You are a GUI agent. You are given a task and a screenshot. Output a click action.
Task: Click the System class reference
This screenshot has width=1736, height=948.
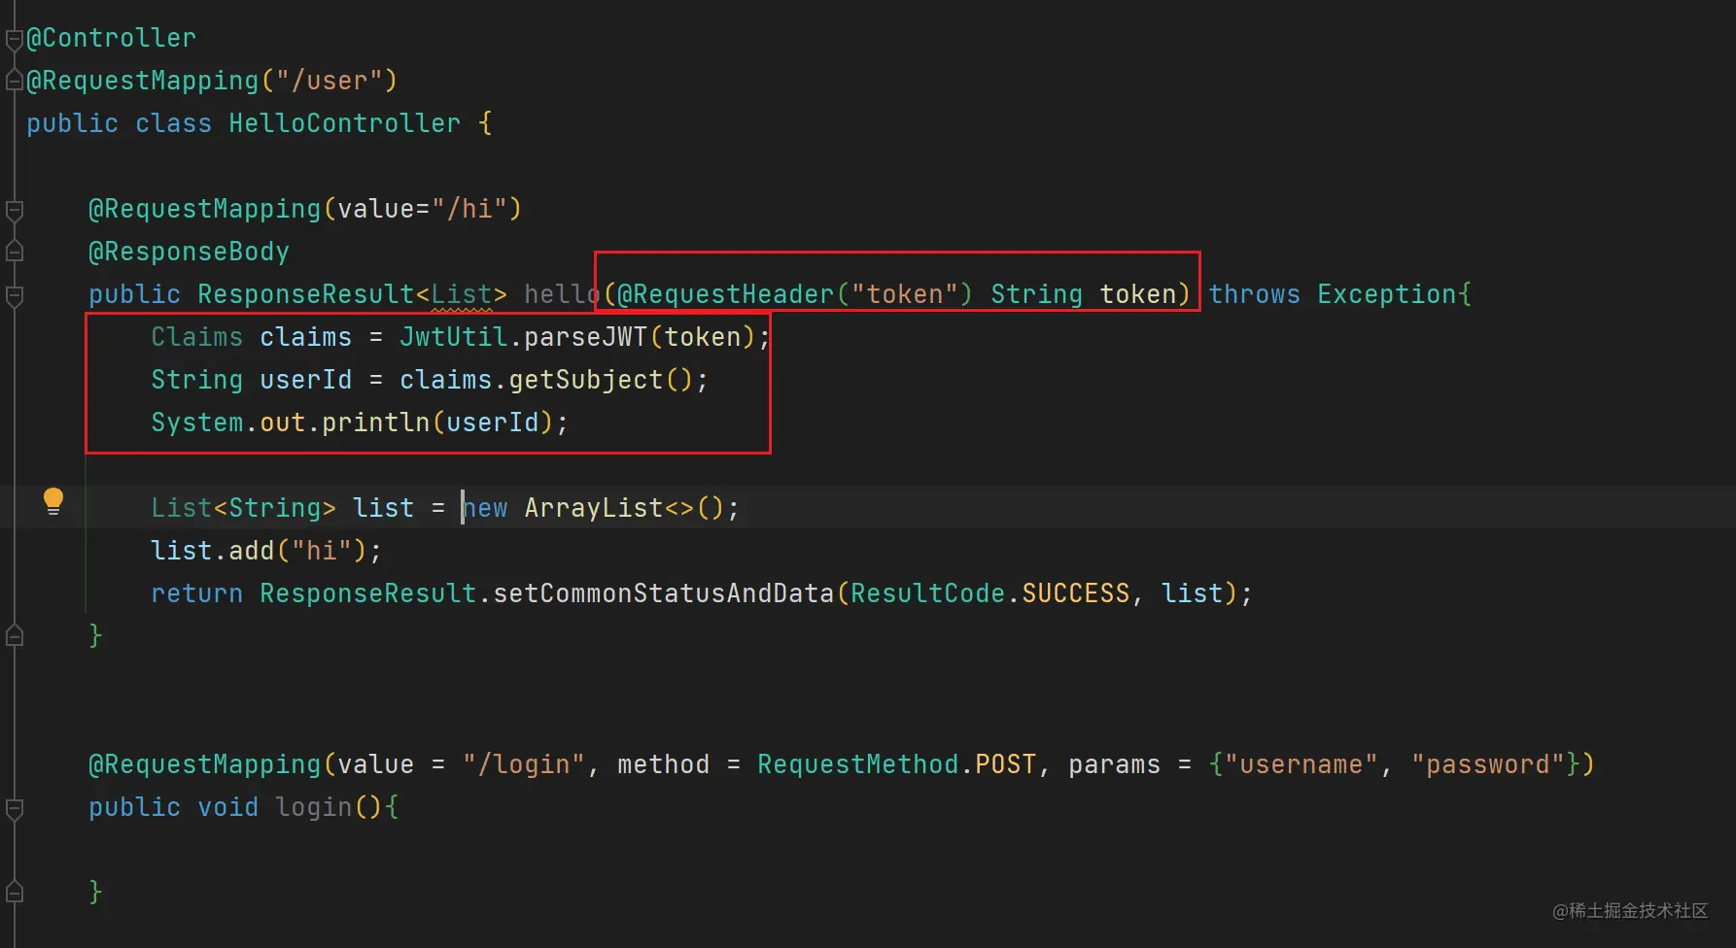[197, 423]
